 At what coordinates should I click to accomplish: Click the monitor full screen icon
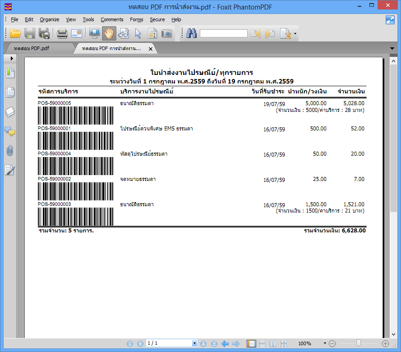94,33
